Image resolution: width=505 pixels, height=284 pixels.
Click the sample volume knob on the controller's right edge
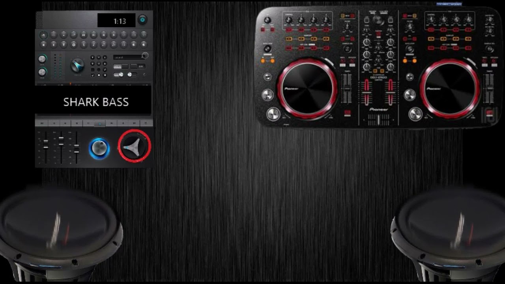[x=490, y=49]
